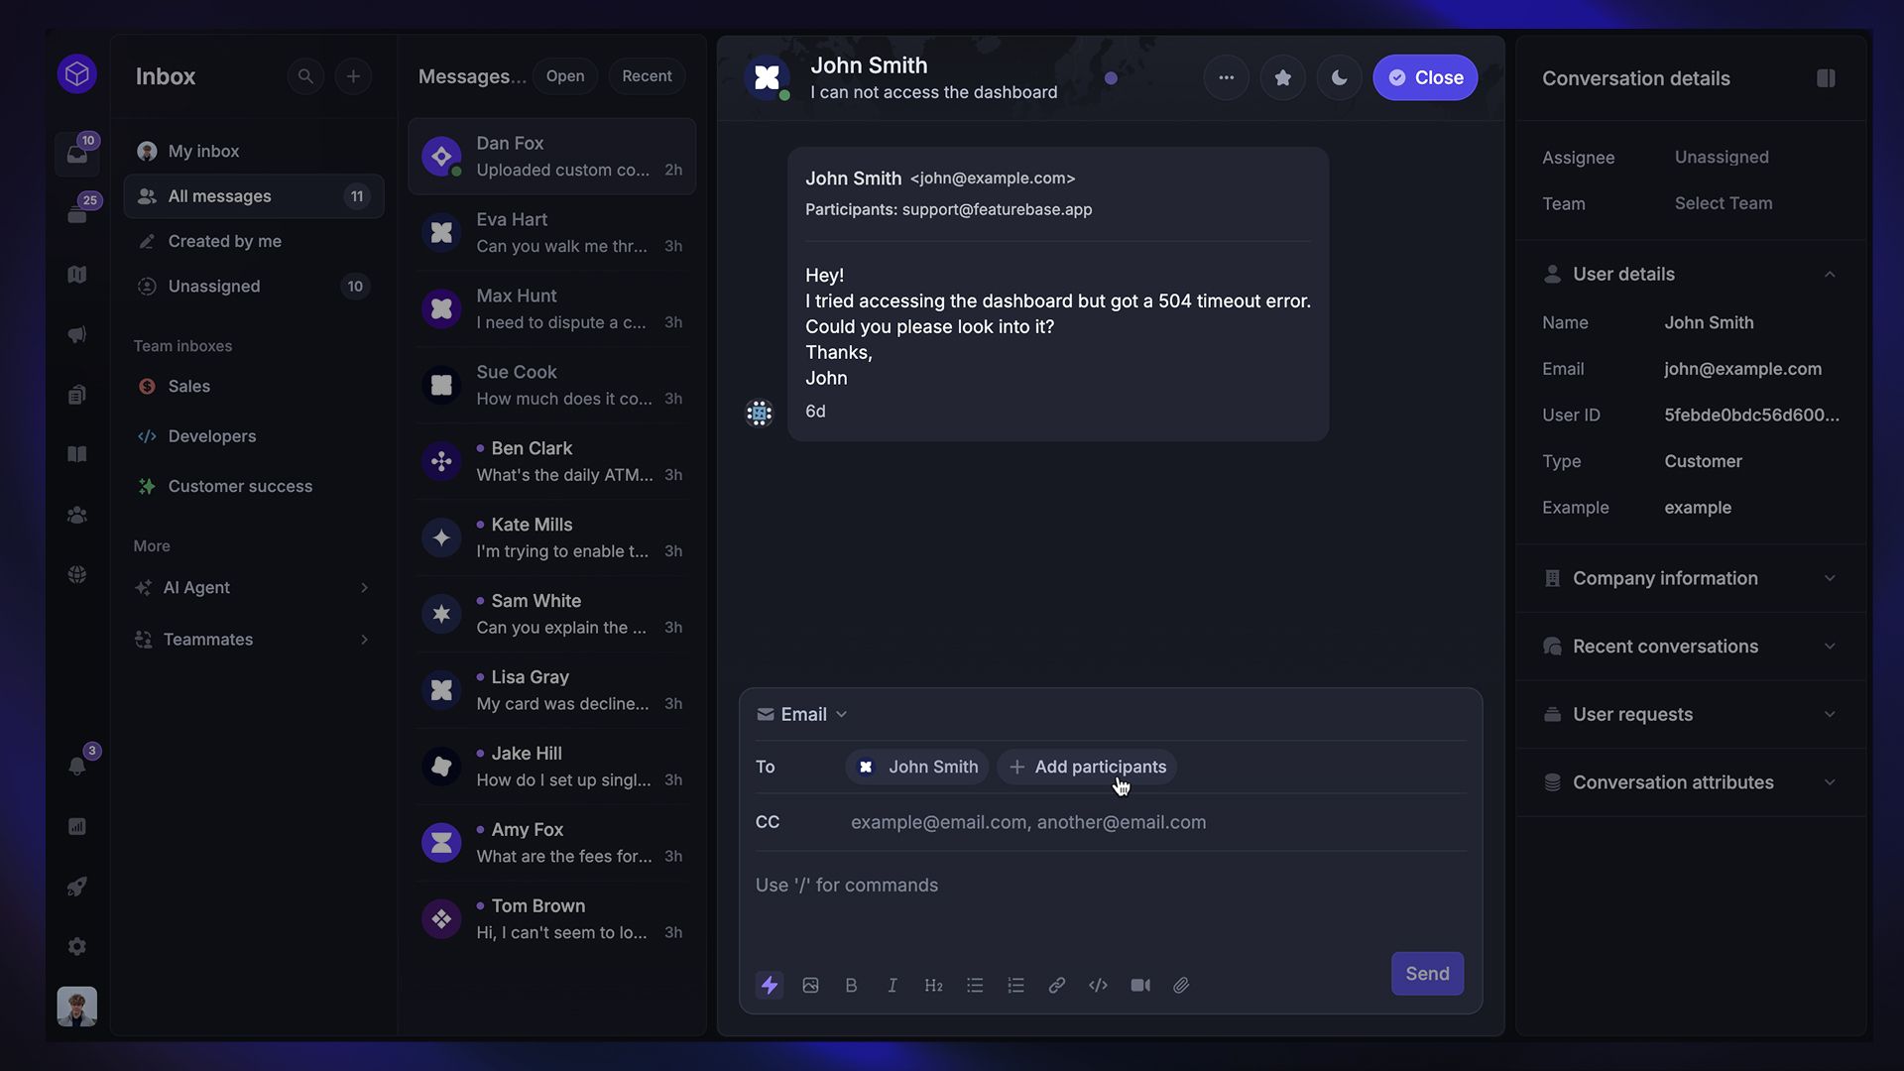Insert a hyperlink in the reply

(x=1056, y=985)
